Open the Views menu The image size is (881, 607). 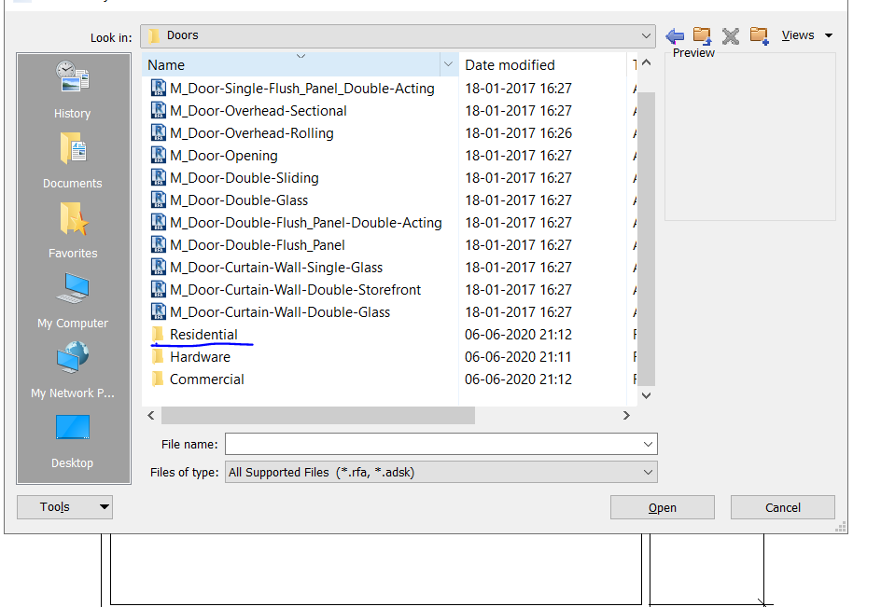[x=806, y=35]
